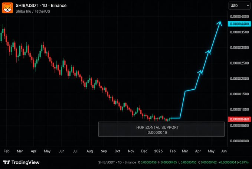The width and height of the screenshot is (252, 169).
Task: Click the 0.00004000 price axis value
Action: tap(239, 17)
